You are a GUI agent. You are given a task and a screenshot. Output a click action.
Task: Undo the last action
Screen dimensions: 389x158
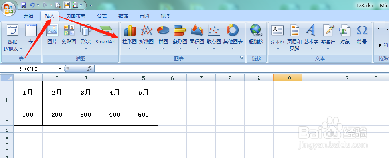[x=32, y=5]
